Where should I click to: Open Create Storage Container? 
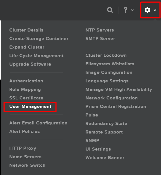39,39
